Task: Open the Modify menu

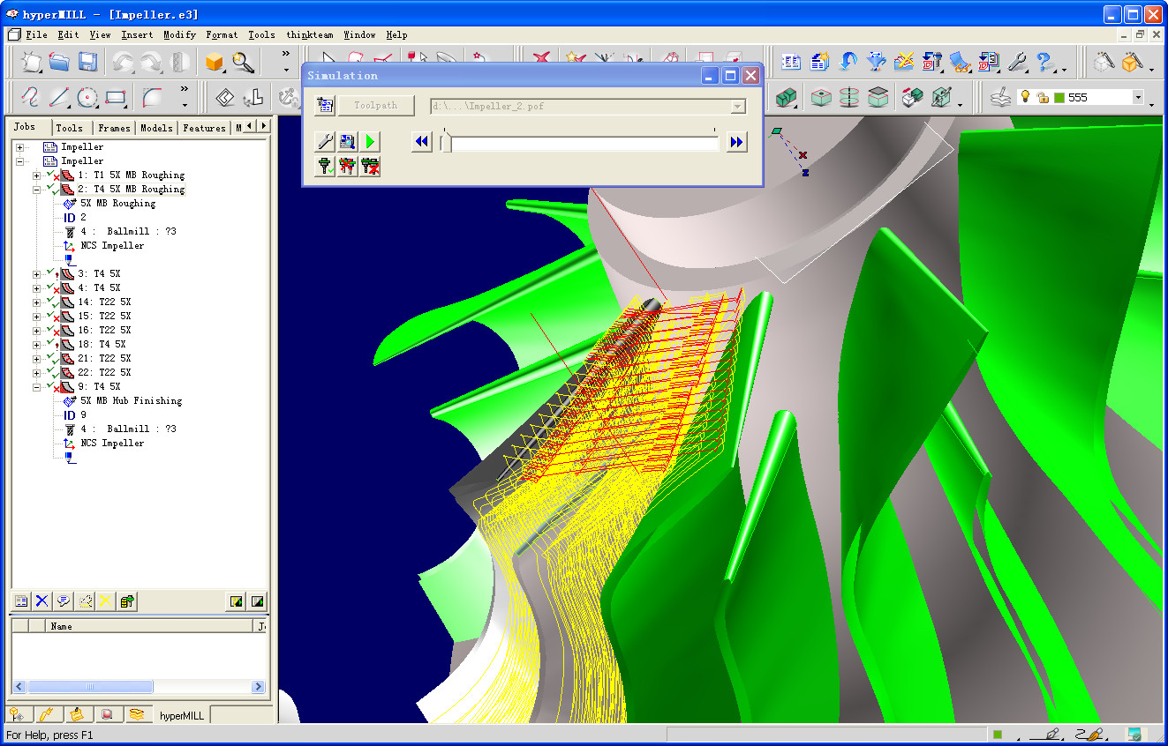Action: tap(179, 35)
